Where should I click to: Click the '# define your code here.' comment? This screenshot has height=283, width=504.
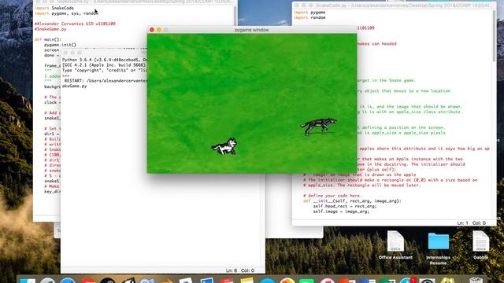point(332,196)
